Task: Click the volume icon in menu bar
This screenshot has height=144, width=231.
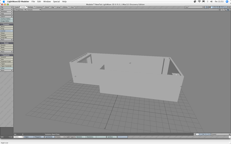Action: tap(212, 1)
